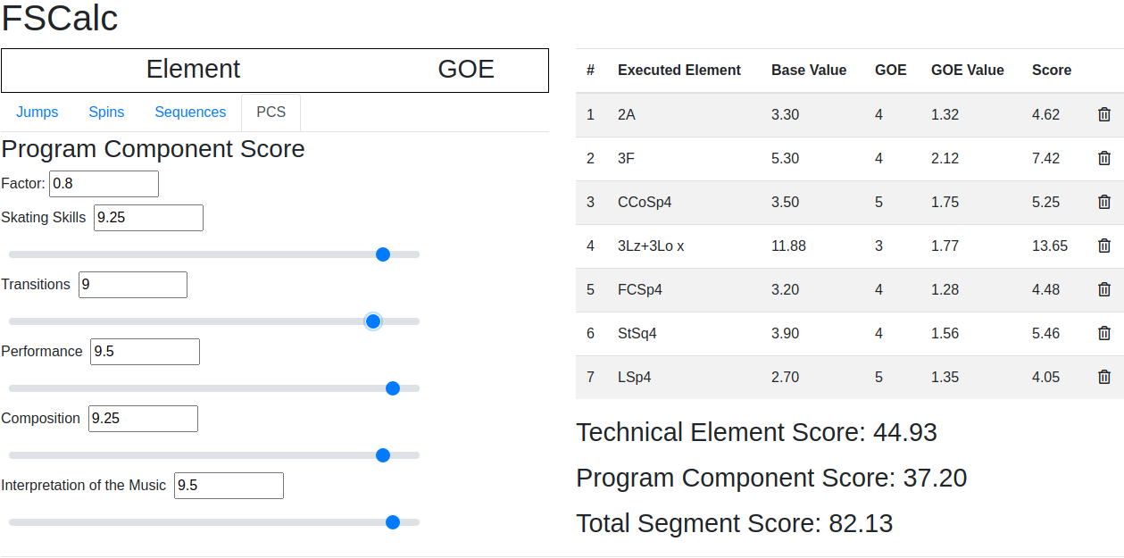Select the Sequences tab
1124x558 pixels.
[x=190, y=112]
